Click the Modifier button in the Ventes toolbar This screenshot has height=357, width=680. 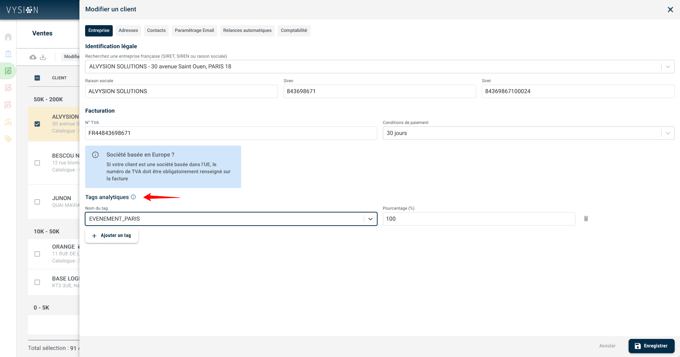(x=71, y=57)
